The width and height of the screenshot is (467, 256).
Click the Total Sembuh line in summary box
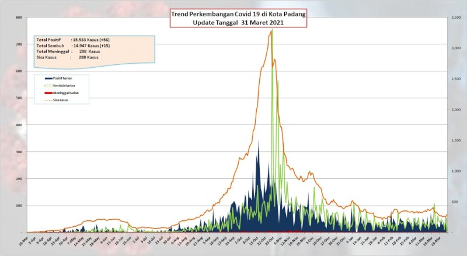coord(73,46)
